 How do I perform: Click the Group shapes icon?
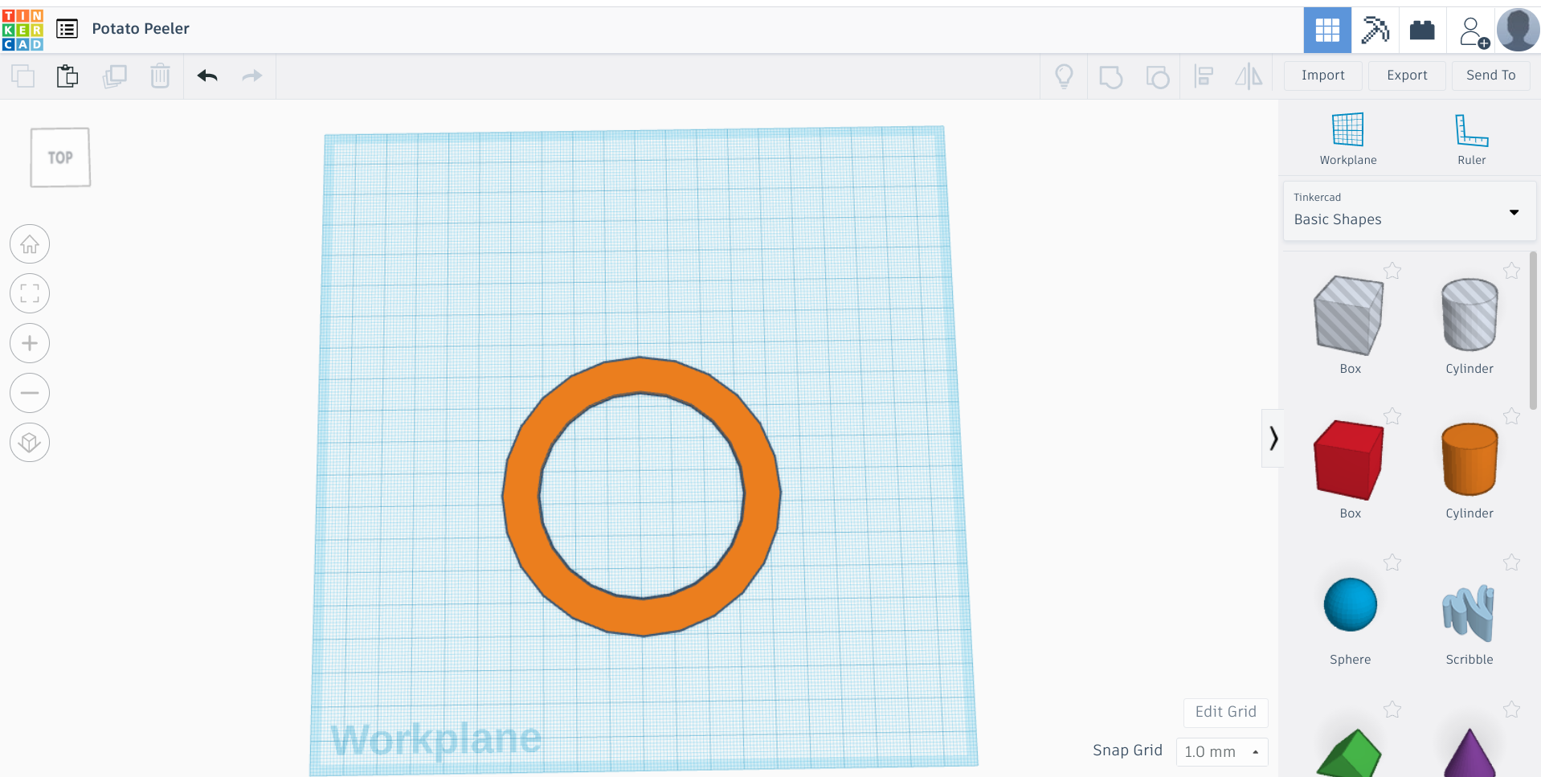(x=1110, y=77)
